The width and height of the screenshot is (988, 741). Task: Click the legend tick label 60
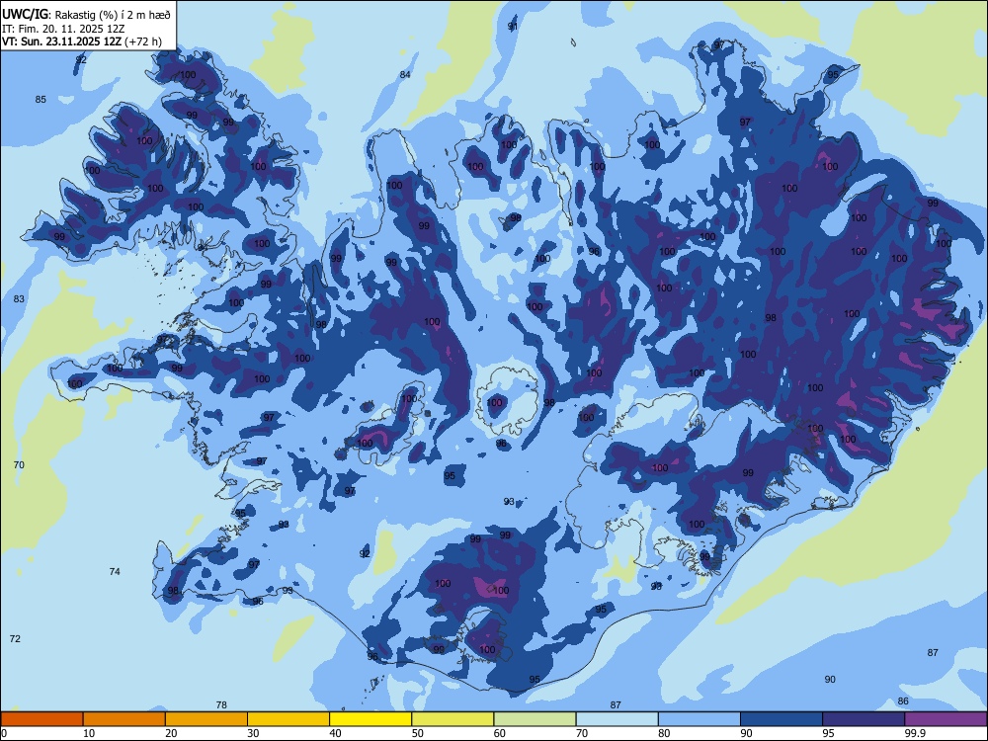coord(500,733)
